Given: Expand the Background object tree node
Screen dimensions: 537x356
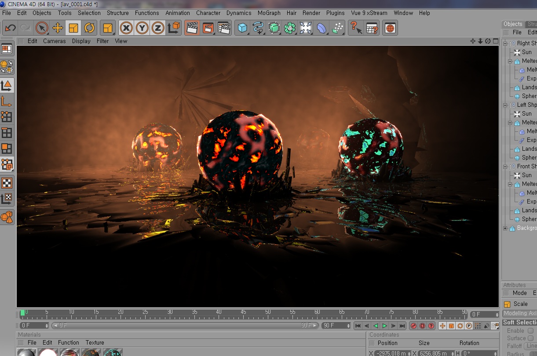Looking at the screenshot, I should point(505,228).
